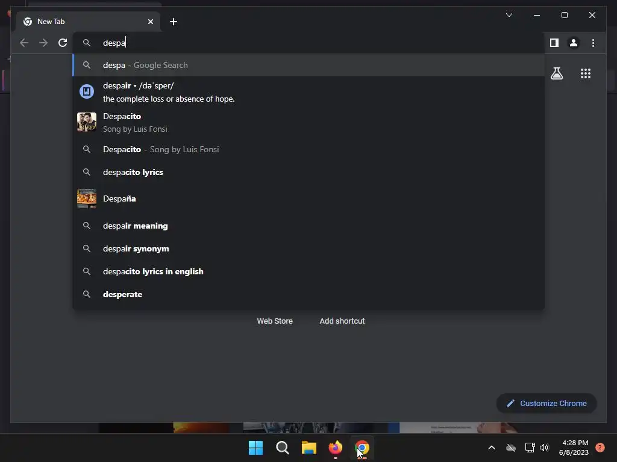Image resolution: width=617 pixels, height=462 pixels.
Task: Click the Chrome taskbar icon
Action: (x=362, y=448)
